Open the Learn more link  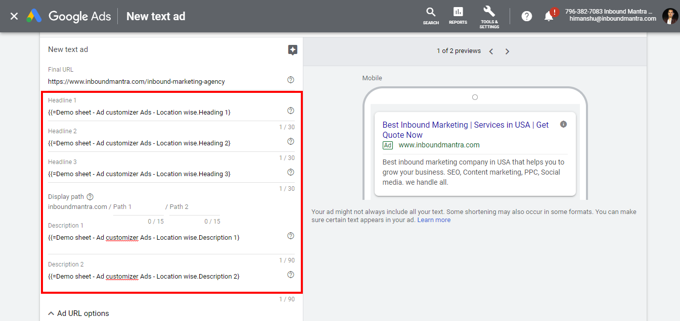point(434,220)
